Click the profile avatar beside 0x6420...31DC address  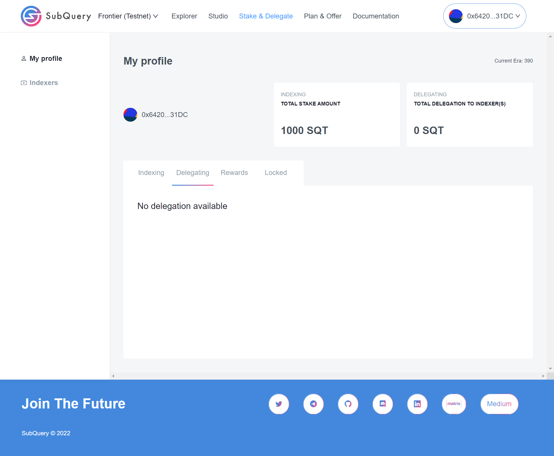pyautogui.click(x=130, y=115)
